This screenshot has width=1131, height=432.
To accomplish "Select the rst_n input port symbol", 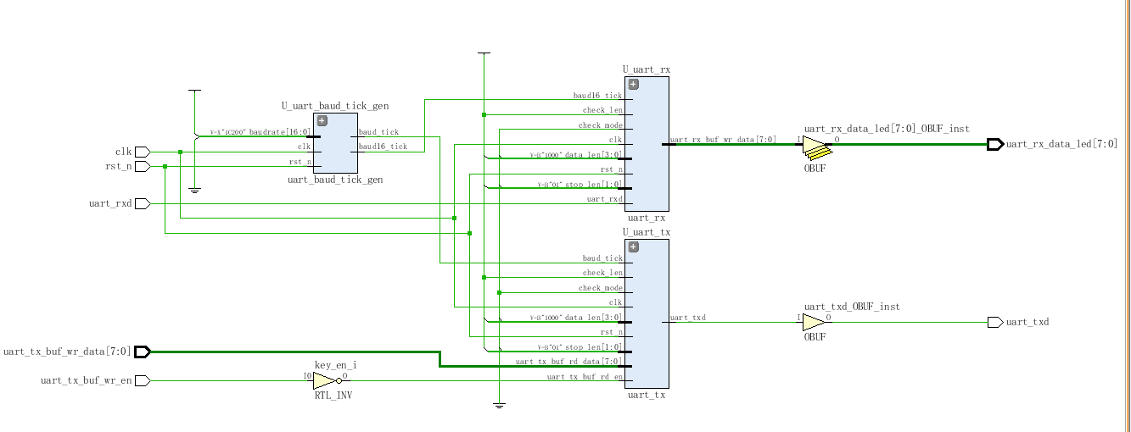I will point(143,166).
